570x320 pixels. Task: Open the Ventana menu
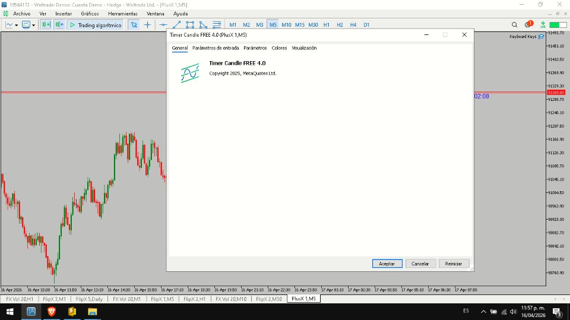(155, 14)
